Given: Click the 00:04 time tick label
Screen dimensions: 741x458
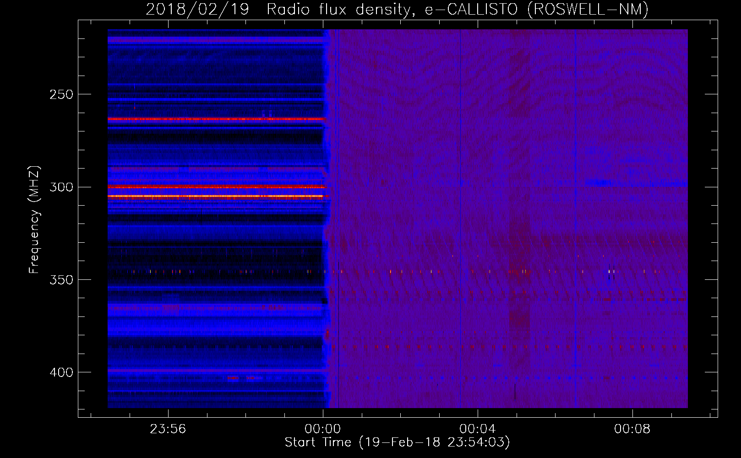Looking at the screenshot, I should [478, 429].
